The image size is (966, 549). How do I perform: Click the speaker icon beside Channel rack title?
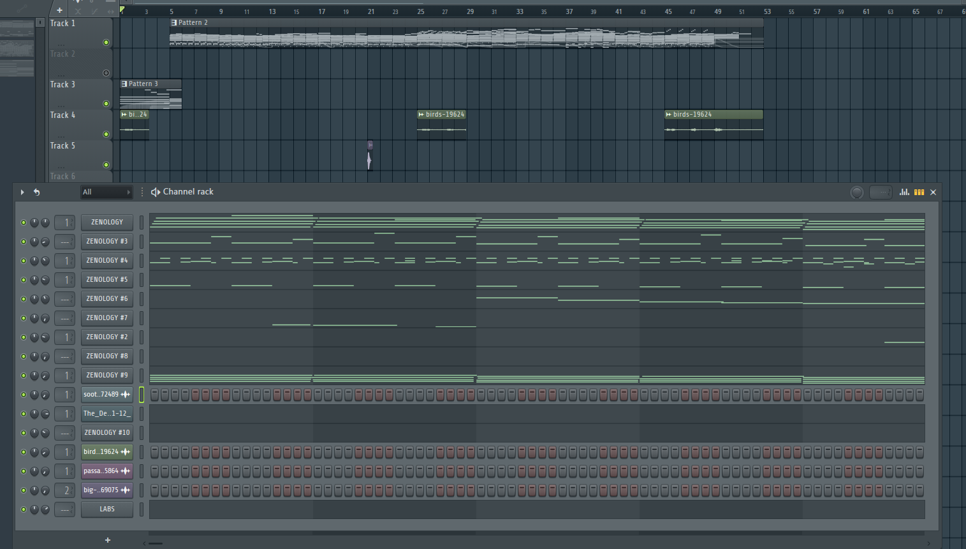tap(155, 192)
